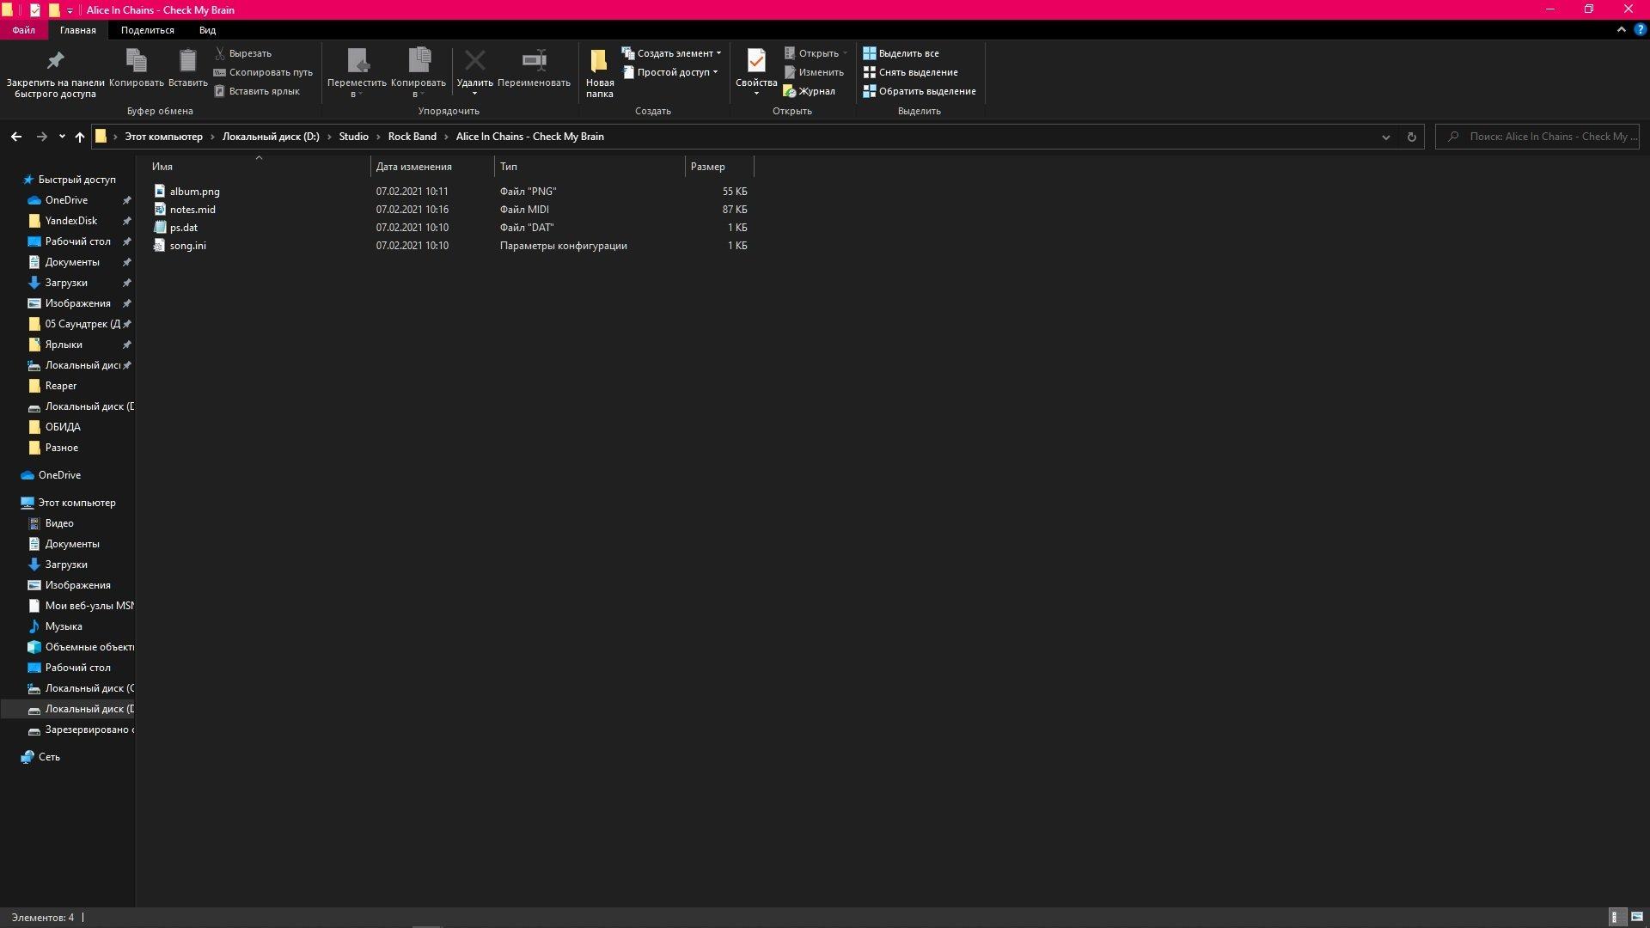
Task: Open ОБИДА folder in sidebar
Action: pos(63,427)
